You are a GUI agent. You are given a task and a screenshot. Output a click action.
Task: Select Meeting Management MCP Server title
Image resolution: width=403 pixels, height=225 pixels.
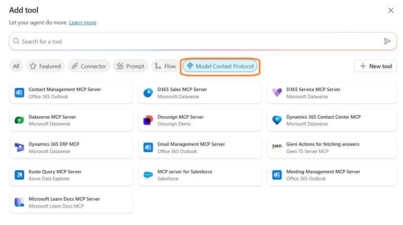coord(323,172)
